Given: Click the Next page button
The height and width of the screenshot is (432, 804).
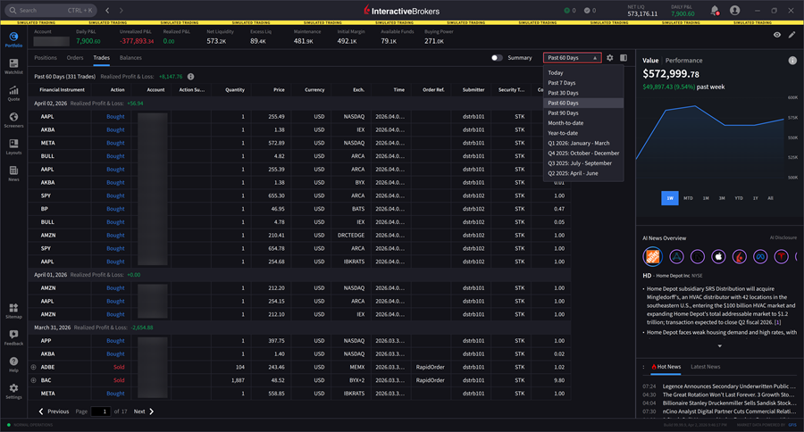Looking at the screenshot, I should 144,411.
